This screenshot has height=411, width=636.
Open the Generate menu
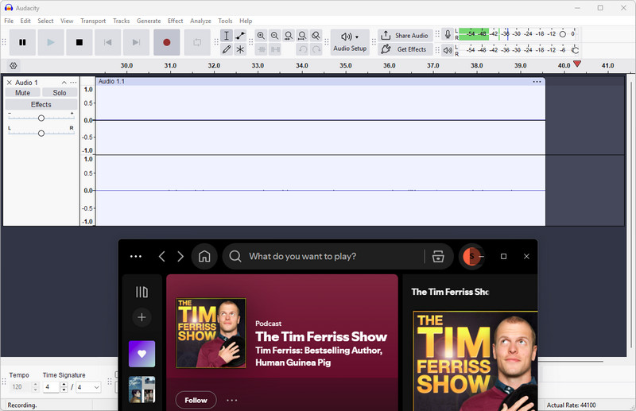pyautogui.click(x=148, y=21)
